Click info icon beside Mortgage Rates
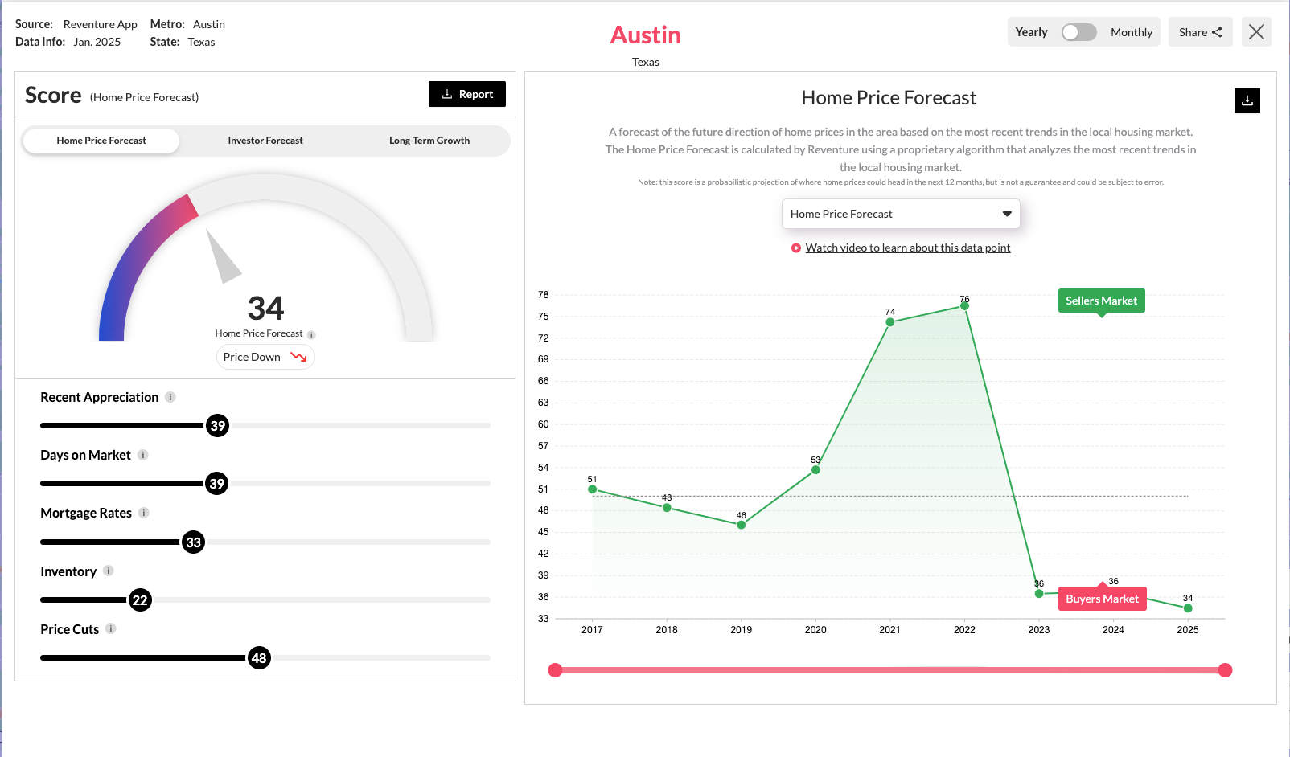 click(x=144, y=513)
